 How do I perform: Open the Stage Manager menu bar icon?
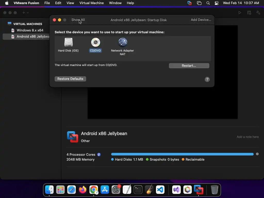pos(199,3)
